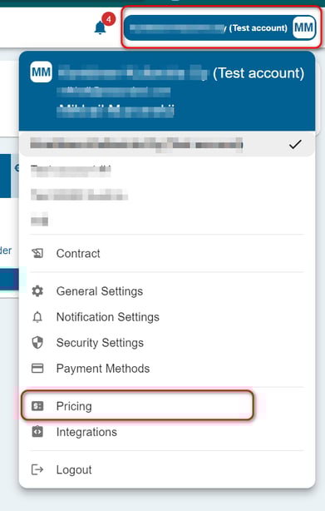Click the Notification Settings bell icon
This screenshot has height=511, width=325.
click(37, 317)
